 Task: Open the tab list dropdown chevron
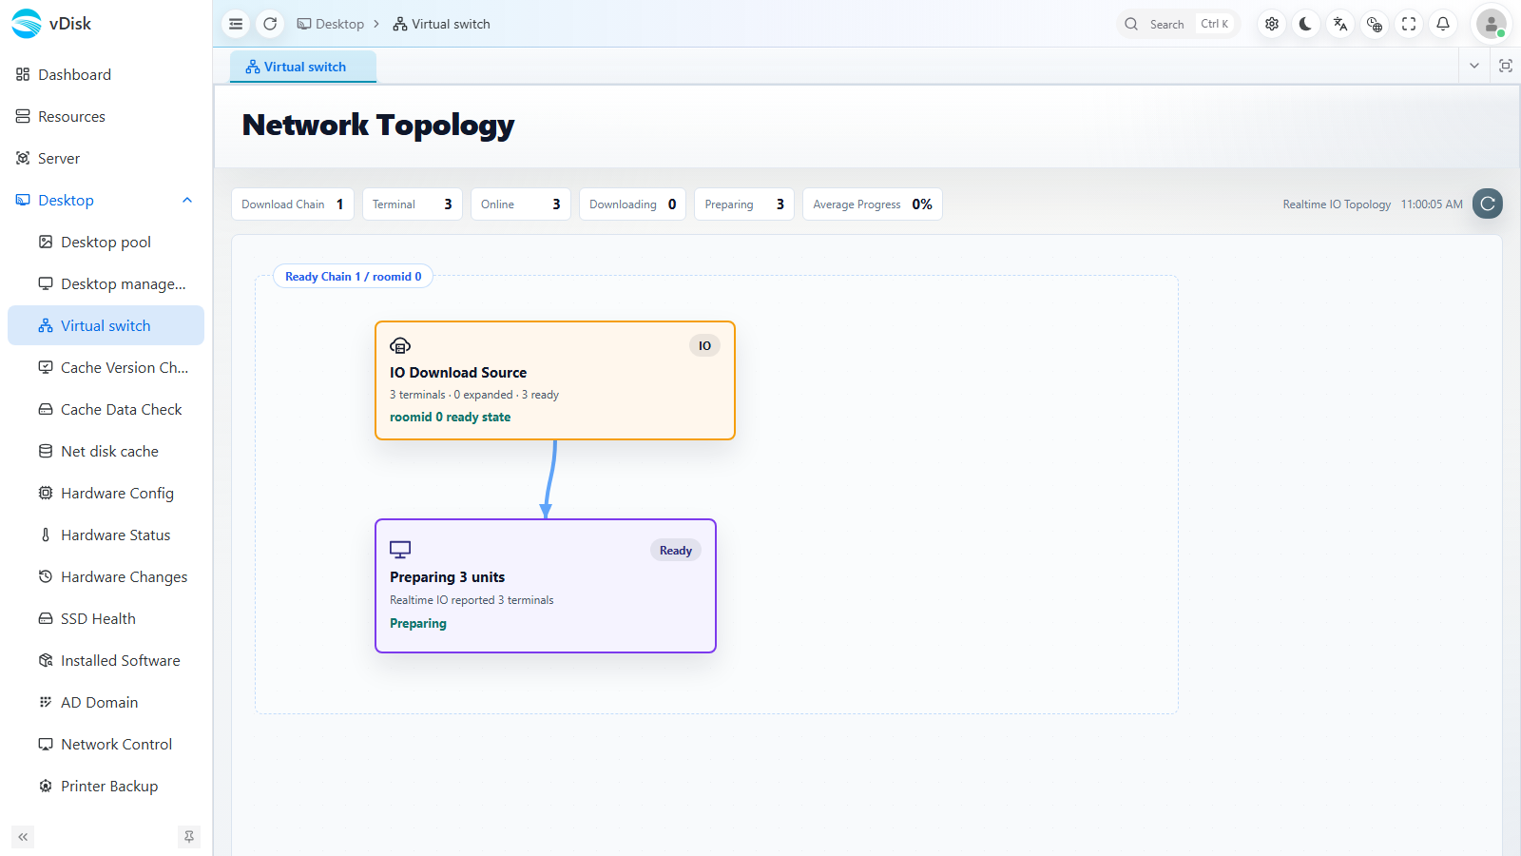point(1474,66)
